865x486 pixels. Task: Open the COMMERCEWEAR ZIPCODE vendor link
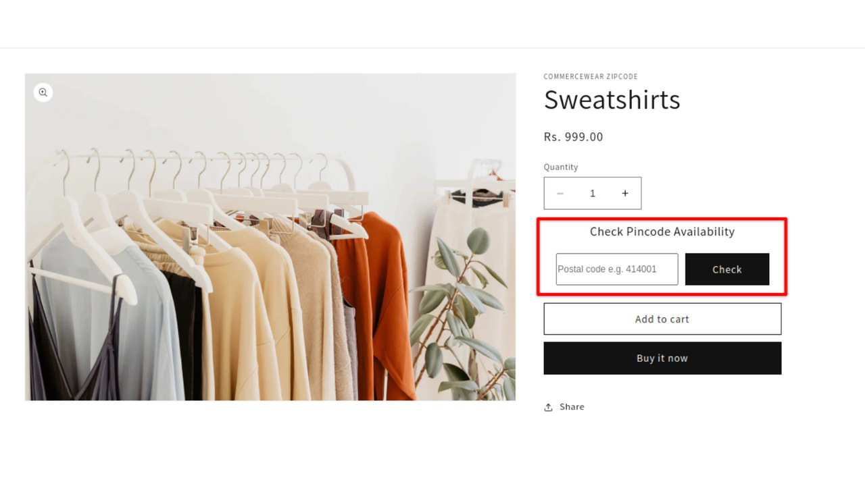pyautogui.click(x=591, y=76)
